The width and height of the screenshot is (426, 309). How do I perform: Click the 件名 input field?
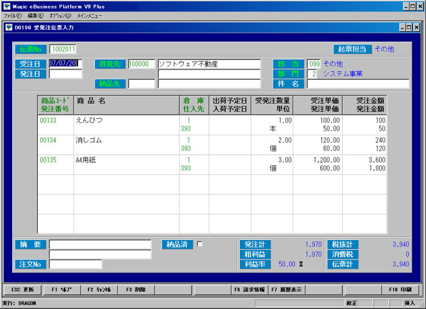[358, 83]
